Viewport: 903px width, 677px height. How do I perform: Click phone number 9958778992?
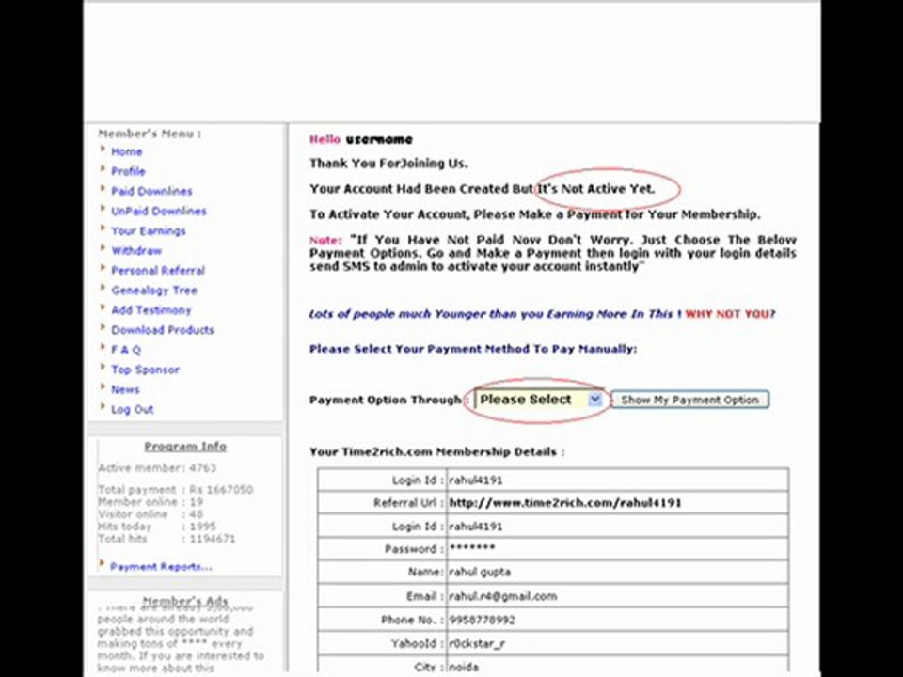pos(482,620)
